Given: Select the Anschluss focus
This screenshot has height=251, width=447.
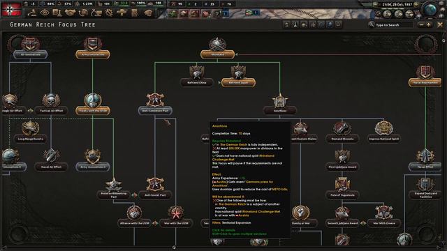Looking at the screenshot, I should point(279,104).
